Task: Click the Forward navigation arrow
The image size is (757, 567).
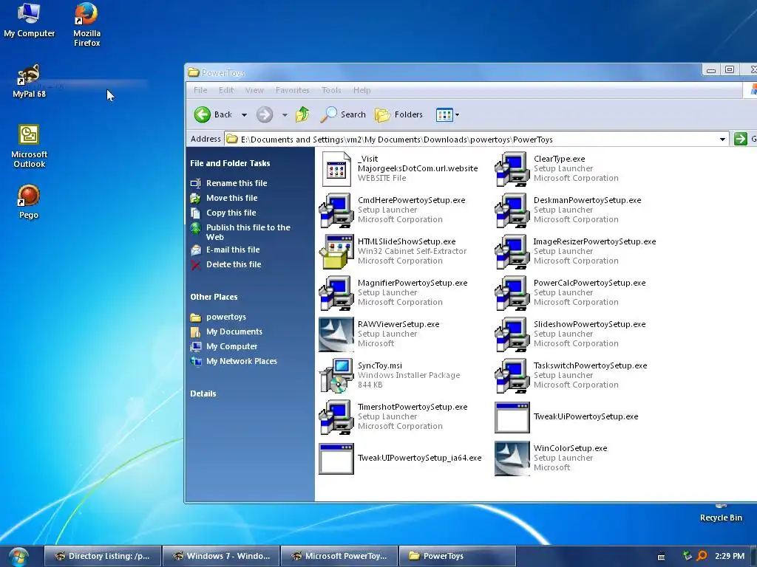Action: (264, 114)
